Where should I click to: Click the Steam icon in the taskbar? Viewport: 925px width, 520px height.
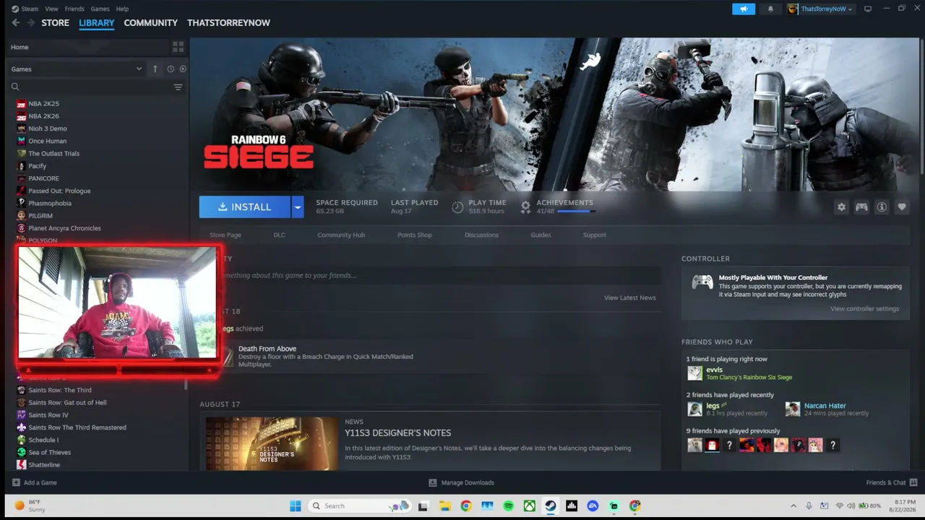tap(551, 506)
